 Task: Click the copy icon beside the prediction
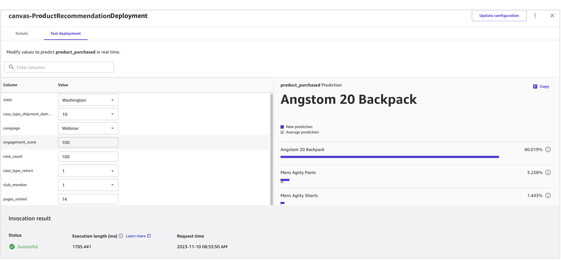(x=535, y=87)
